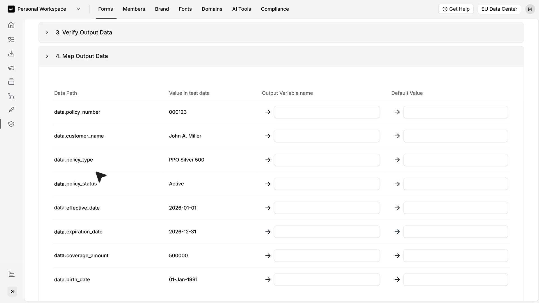Open the AI Tools tab
Screen dimensions: 539x303
click(241, 9)
